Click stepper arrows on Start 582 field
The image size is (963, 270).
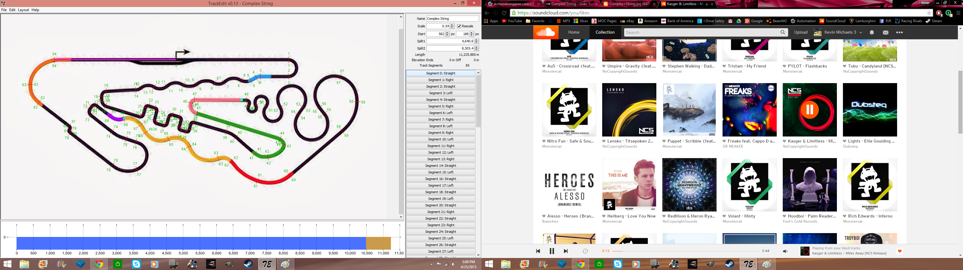(x=447, y=34)
